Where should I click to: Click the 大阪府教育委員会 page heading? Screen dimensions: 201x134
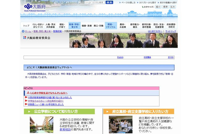point(38,38)
